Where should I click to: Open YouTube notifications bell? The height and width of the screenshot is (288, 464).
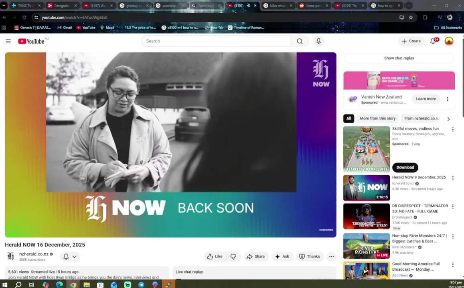pos(433,41)
